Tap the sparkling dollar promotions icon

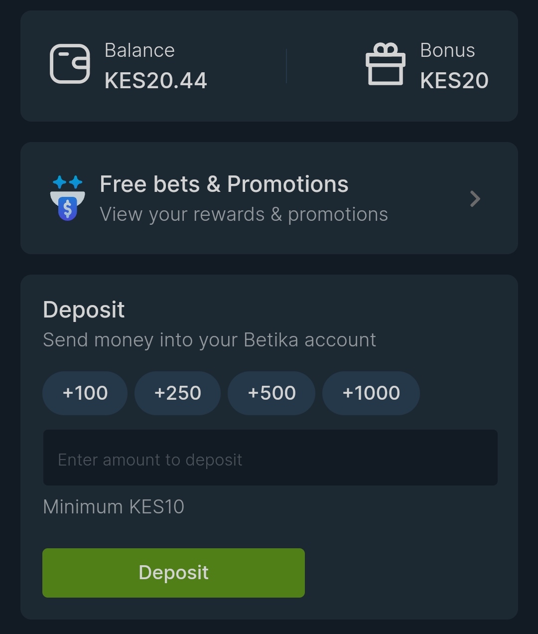click(x=68, y=198)
